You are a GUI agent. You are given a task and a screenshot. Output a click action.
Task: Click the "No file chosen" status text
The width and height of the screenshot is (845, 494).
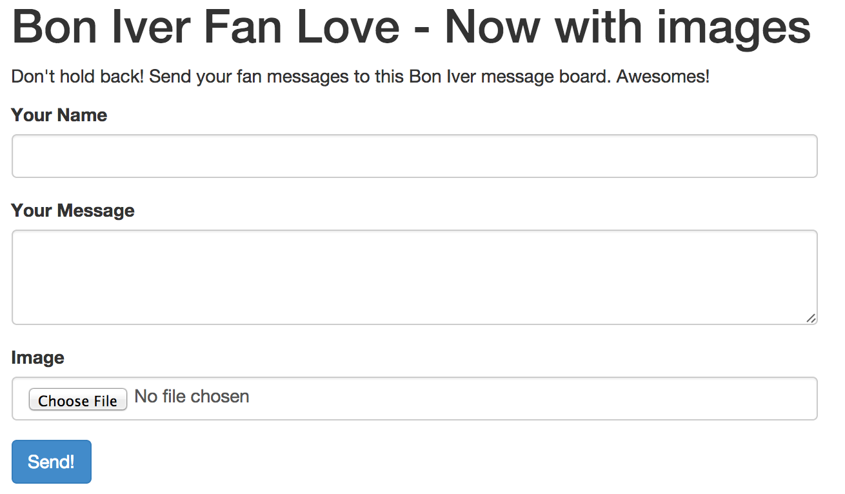[x=192, y=396]
